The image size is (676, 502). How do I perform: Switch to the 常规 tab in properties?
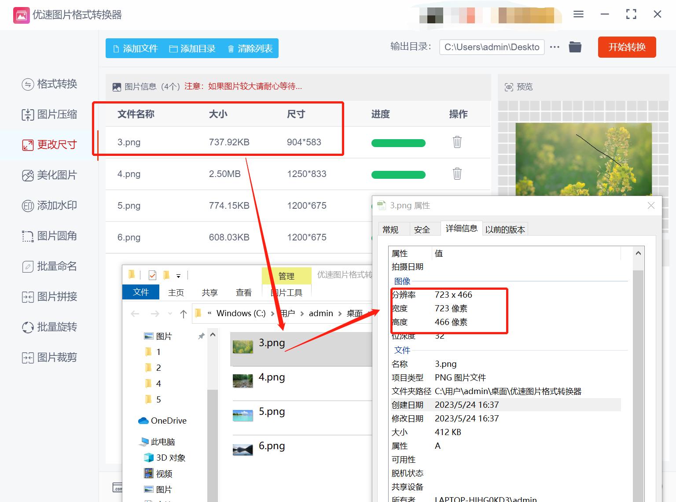391,229
